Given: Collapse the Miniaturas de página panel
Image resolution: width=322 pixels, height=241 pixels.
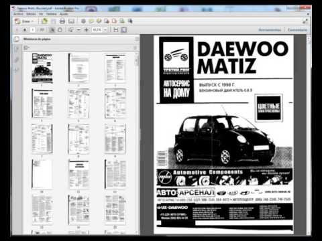Looking at the screenshot, I should click(137, 39).
